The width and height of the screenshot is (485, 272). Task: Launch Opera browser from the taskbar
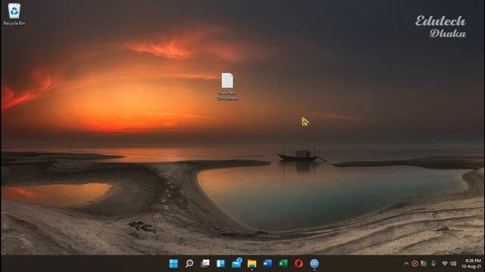tap(299, 264)
